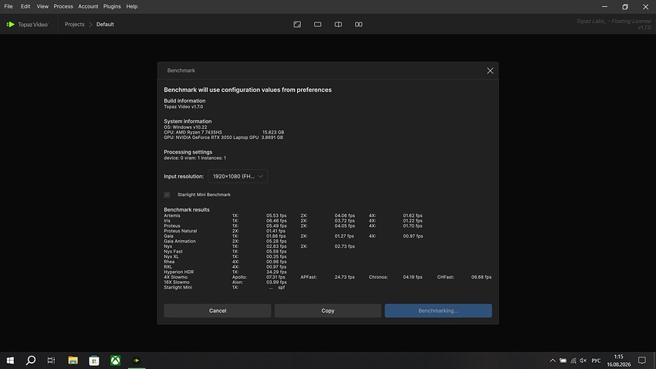The height and width of the screenshot is (369, 656).
Task: Open the Process menu
Action: pos(63,6)
